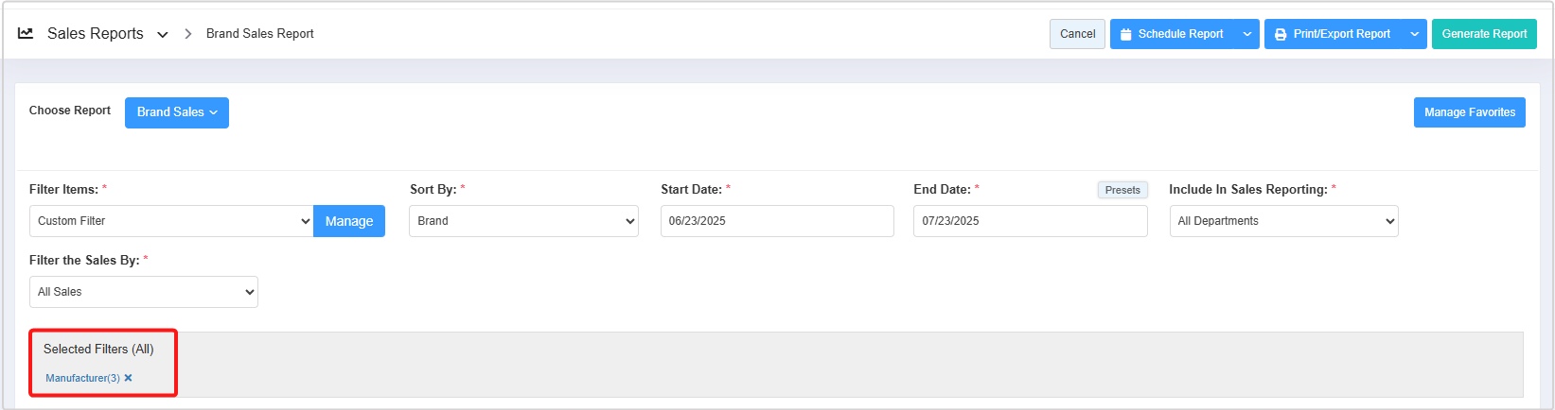
Task: Click the Manage filter button
Action: tap(349, 221)
